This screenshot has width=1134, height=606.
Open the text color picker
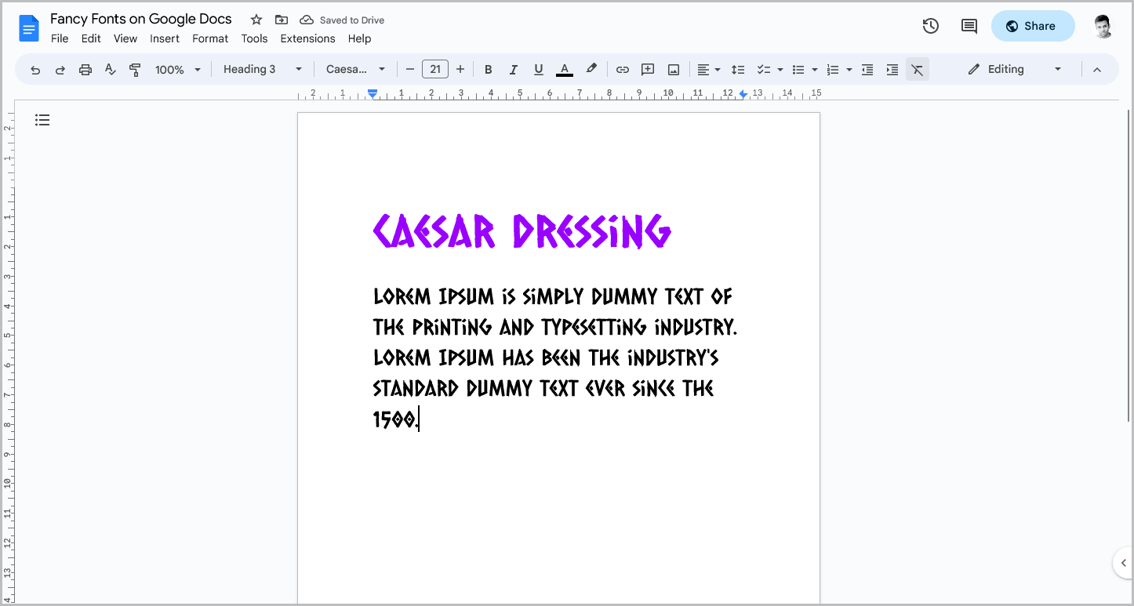pyautogui.click(x=564, y=69)
